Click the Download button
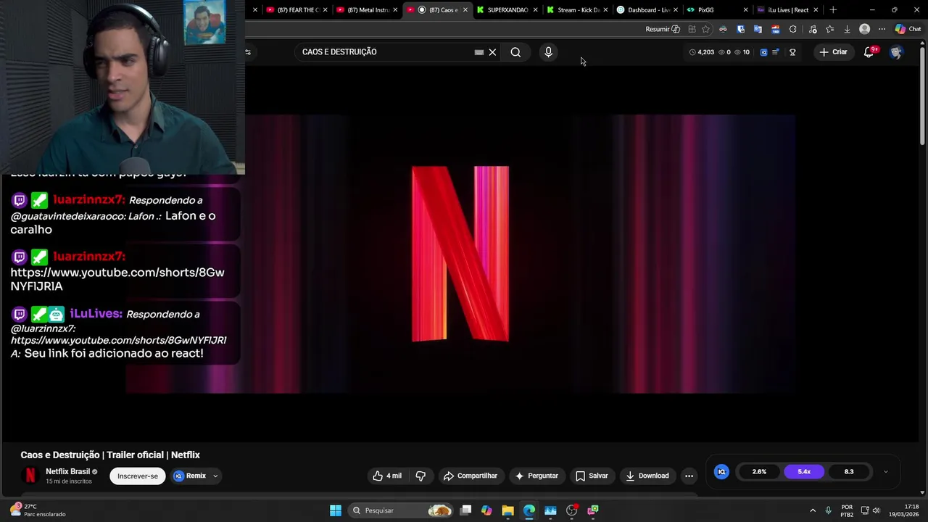Viewport: 928px width, 522px height. [x=647, y=476]
